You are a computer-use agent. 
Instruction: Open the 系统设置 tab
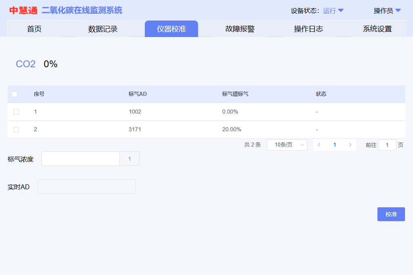[x=377, y=29]
